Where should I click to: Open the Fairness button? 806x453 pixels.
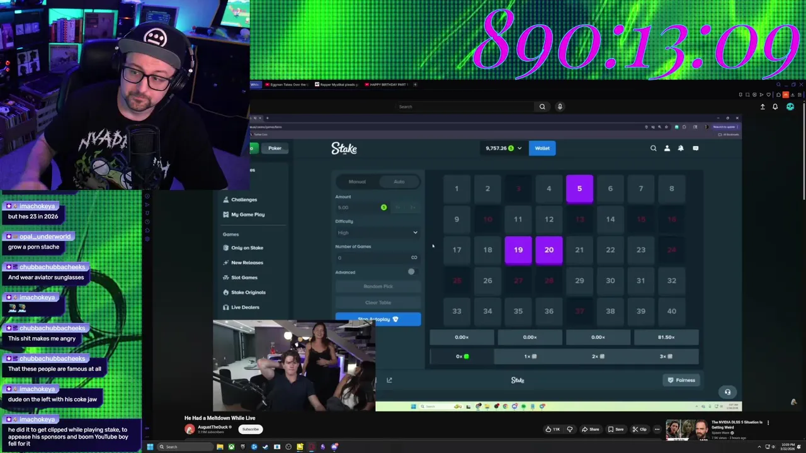click(681, 380)
